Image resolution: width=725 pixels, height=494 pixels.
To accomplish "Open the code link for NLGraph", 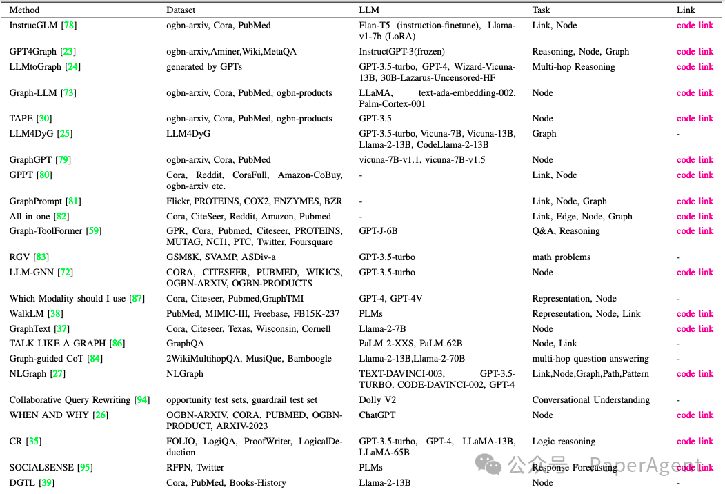I will point(695,373).
